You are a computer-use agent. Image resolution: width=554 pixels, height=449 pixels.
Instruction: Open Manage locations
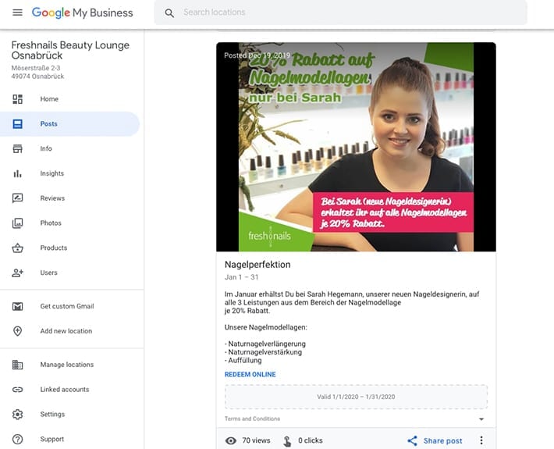(x=69, y=365)
